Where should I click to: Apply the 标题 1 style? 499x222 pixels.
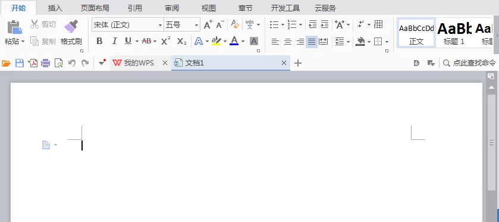(x=454, y=33)
